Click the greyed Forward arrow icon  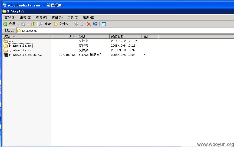point(23,24)
